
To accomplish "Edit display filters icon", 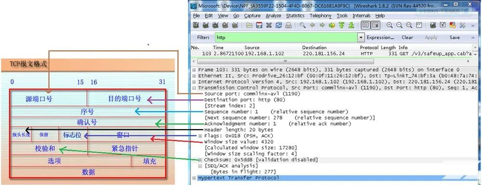I will coord(443,26).
